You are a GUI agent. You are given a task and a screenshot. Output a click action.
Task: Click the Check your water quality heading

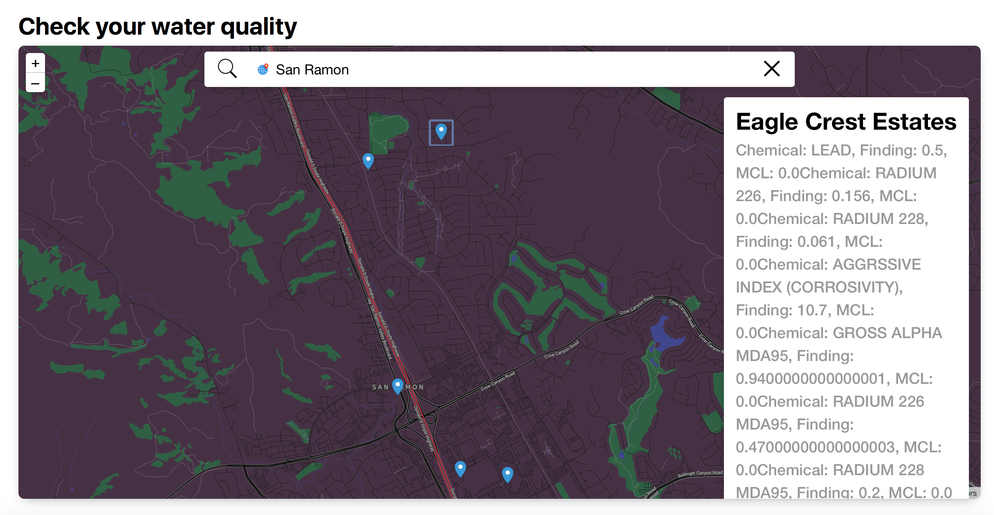[158, 26]
